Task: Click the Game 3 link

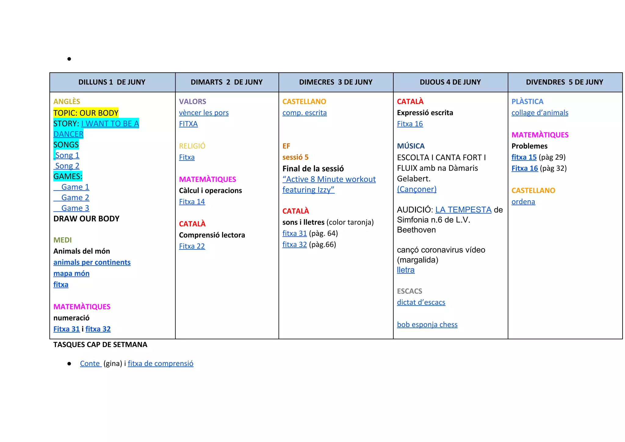Action: point(75,208)
